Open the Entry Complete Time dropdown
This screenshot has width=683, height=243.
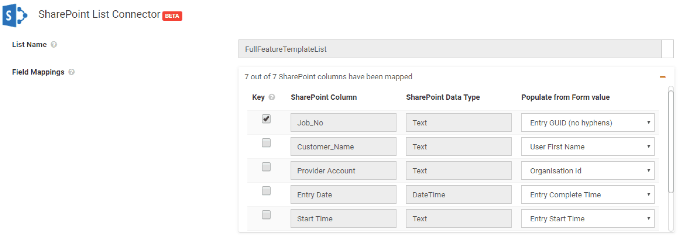click(x=588, y=194)
